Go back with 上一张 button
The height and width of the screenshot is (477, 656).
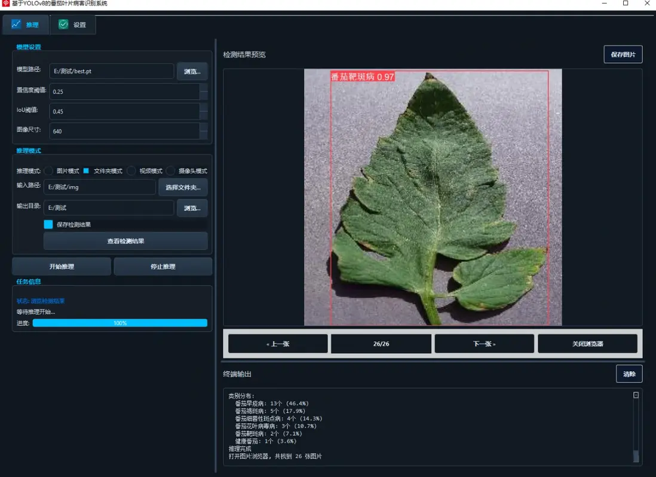pyautogui.click(x=278, y=344)
